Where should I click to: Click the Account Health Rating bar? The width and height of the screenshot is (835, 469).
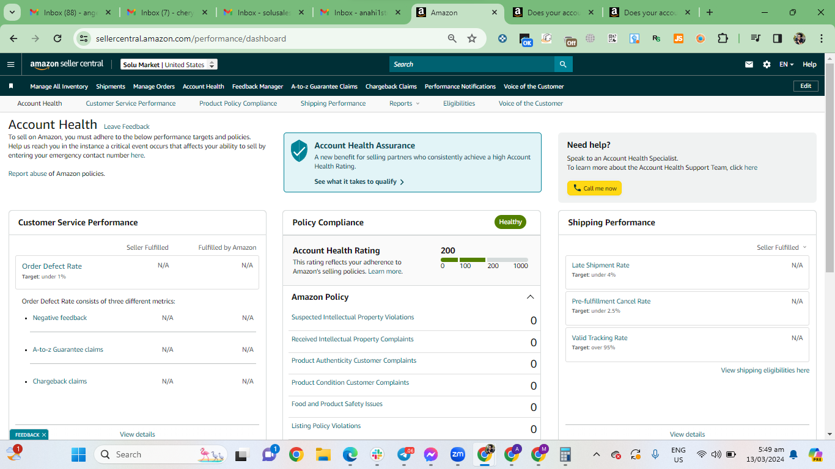484,260
